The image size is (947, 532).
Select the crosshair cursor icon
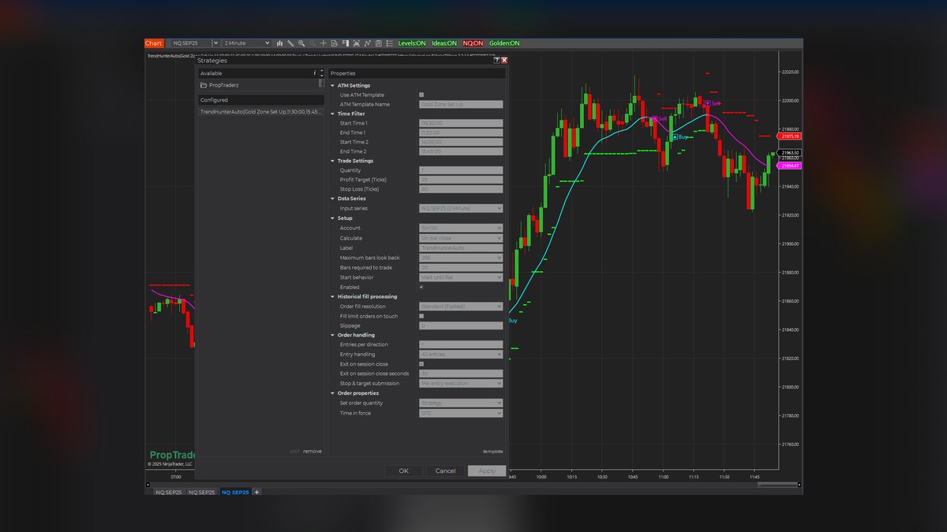click(323, 43)
